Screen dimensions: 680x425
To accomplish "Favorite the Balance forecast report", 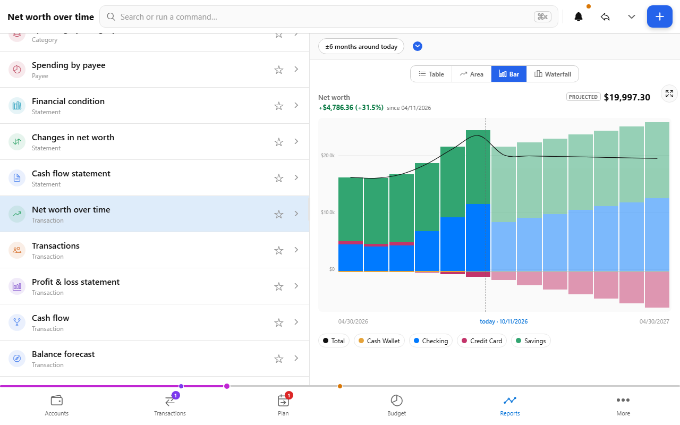I will click(x=279, y=359).
